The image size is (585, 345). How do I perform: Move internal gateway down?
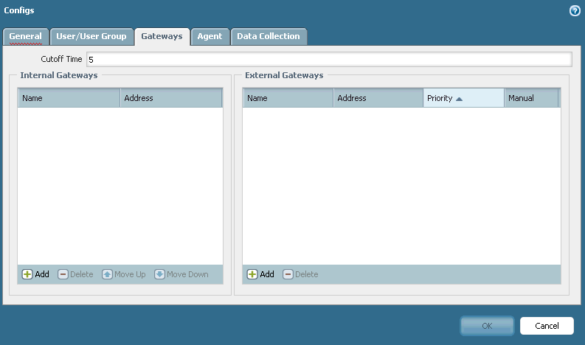(181, 274)
